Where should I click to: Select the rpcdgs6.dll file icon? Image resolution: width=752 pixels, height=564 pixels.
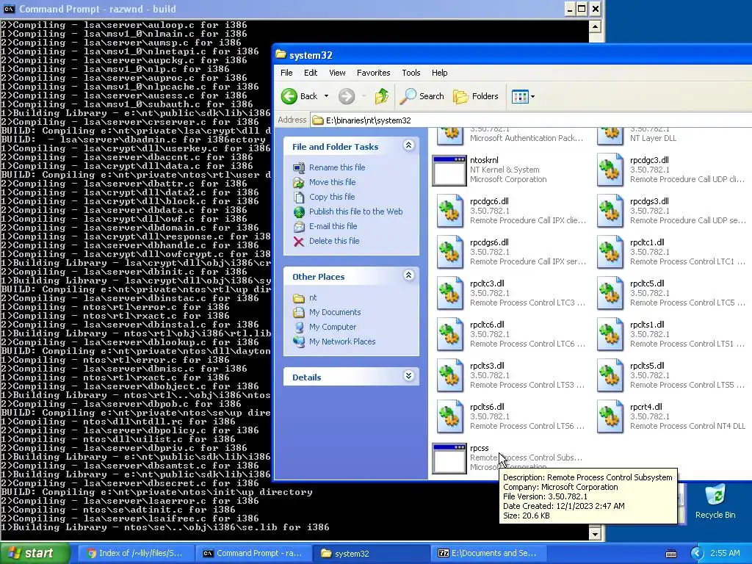449,253
